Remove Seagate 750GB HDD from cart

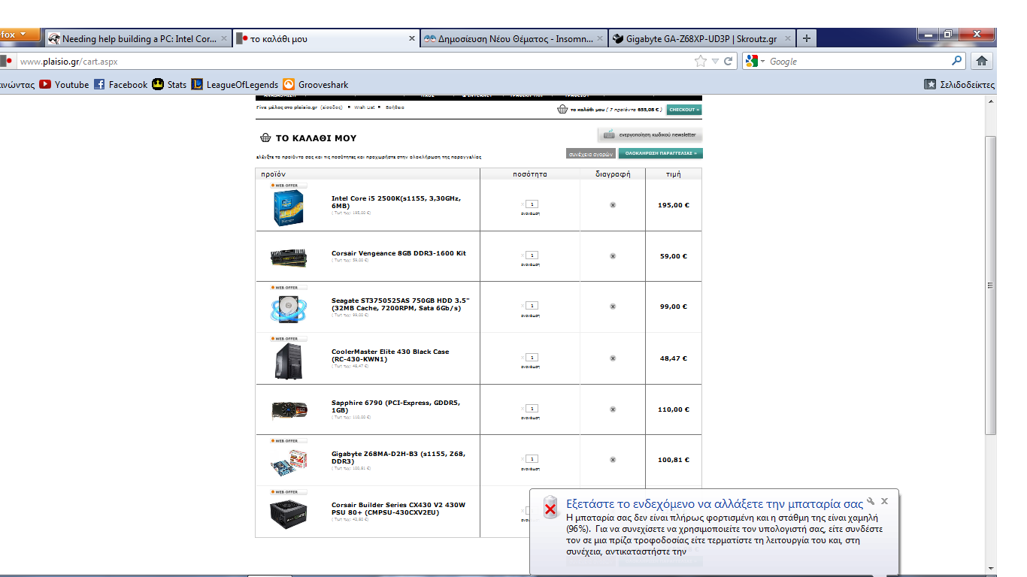pyautogui.click(x=613, y=307)
